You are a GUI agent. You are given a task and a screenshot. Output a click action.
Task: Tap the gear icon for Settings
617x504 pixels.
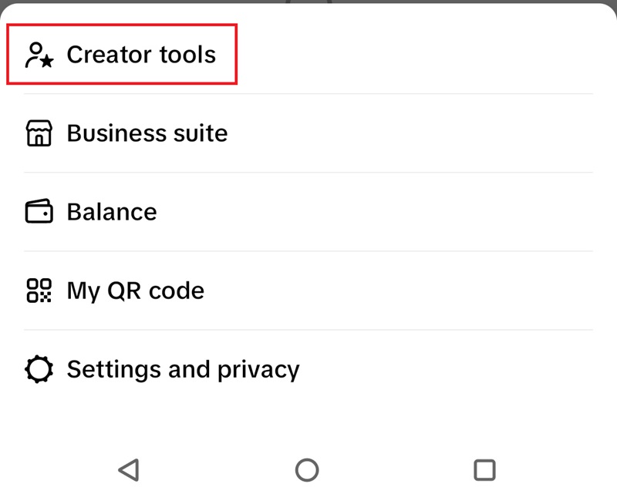tap(39, 369)
